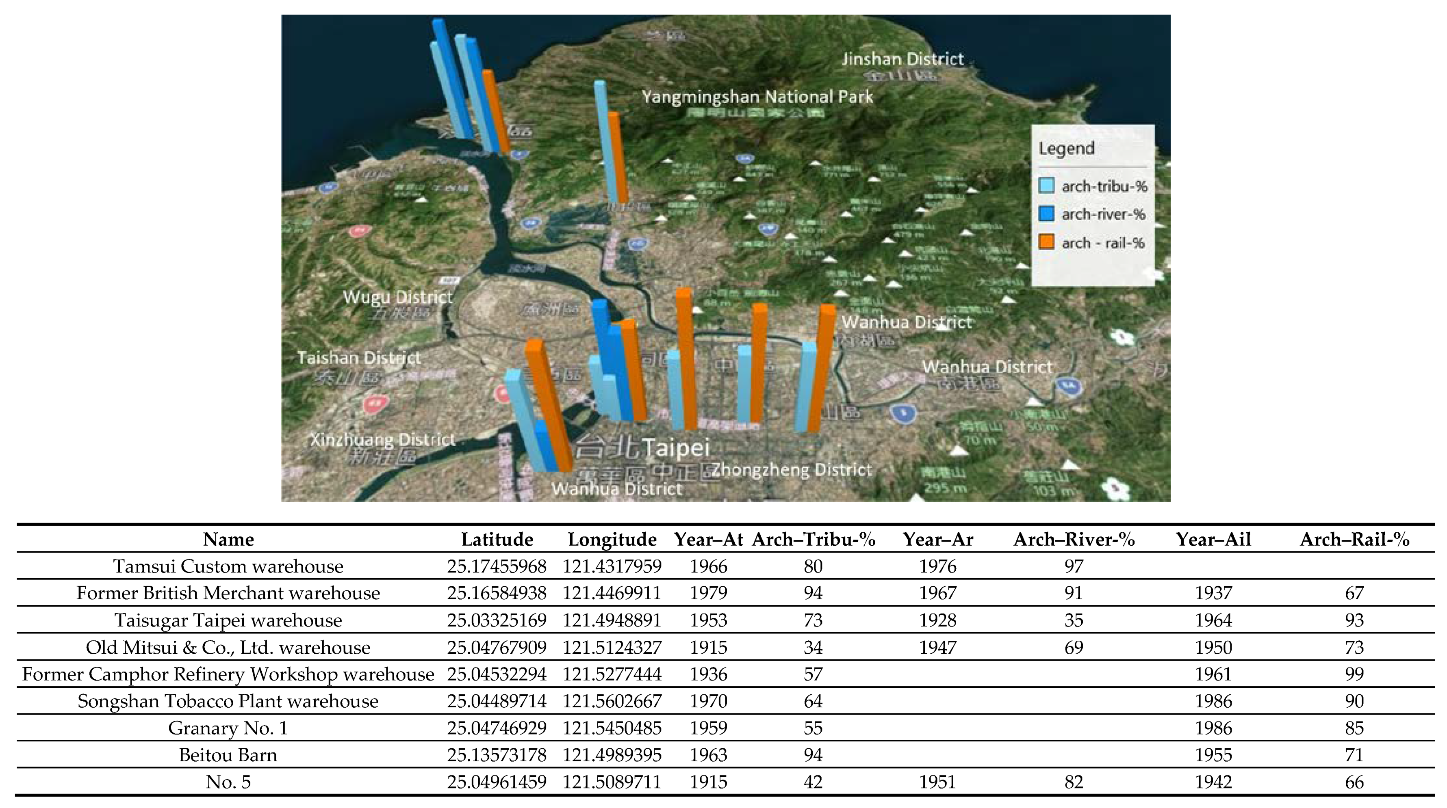Select the Tamsui Custom warehouse row name

point(228,566)
